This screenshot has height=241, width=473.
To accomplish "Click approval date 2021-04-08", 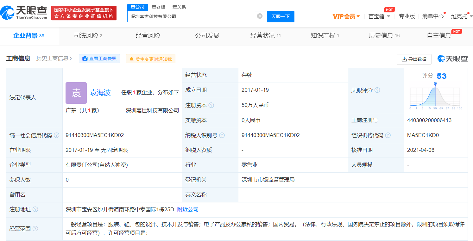I will (421, 150).
